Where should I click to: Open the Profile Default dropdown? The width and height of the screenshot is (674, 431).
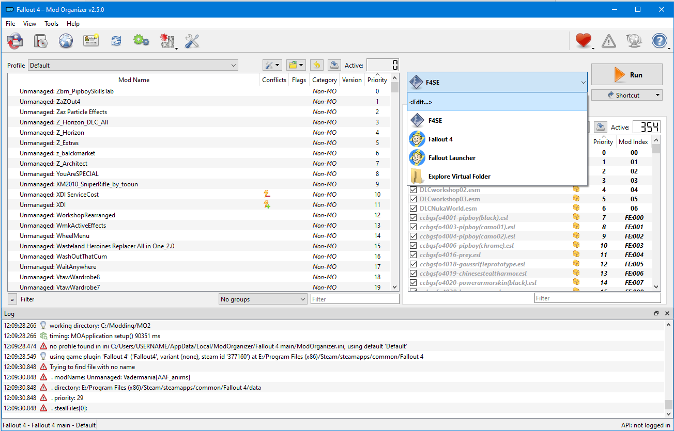133,66
